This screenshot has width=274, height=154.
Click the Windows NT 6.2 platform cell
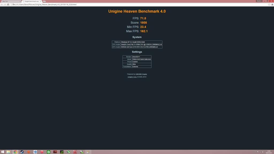point(141,42)
